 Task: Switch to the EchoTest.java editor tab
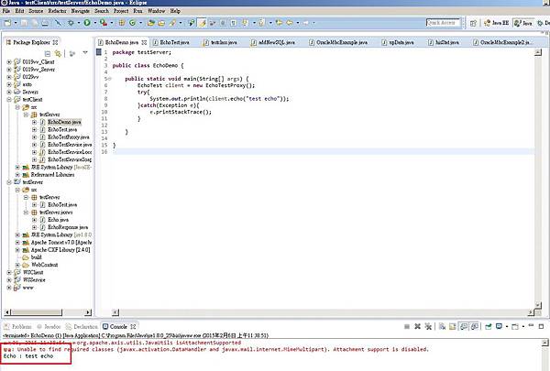click(x=172, y=43)
